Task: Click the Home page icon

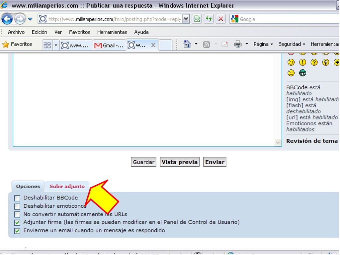Action: tap(187, 44)
